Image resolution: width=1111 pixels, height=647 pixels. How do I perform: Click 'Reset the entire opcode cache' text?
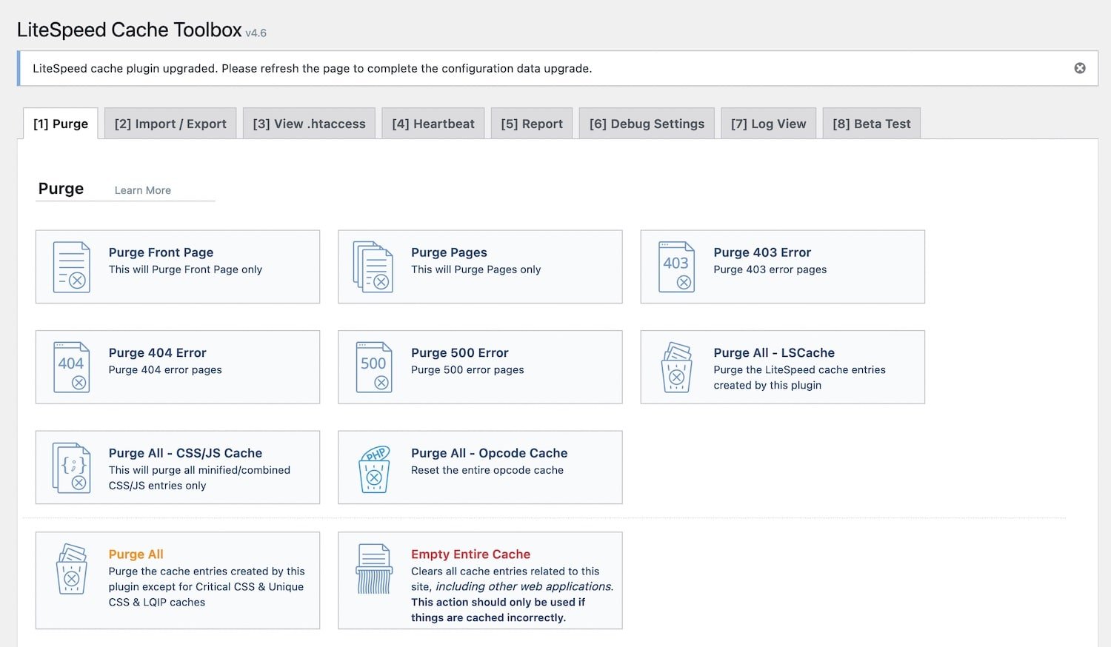pyautogui.click(x=487, y=470)
